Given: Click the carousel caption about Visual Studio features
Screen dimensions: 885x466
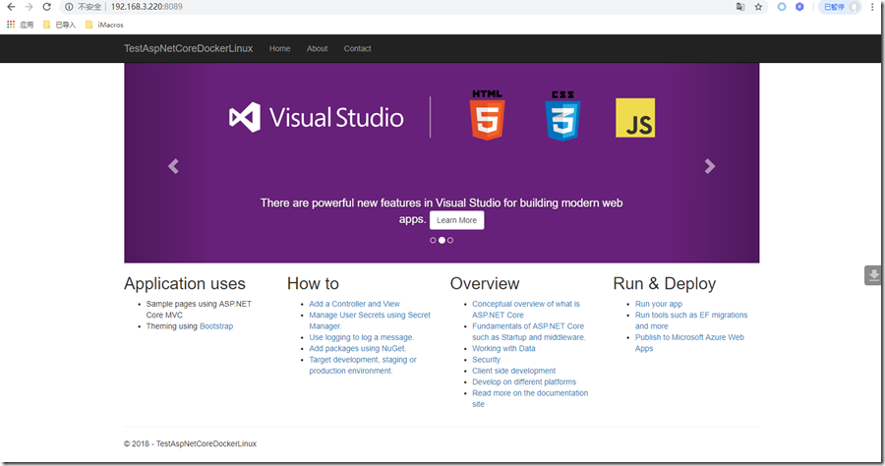Looking at the screenshot, I should [x=442, y=209].
